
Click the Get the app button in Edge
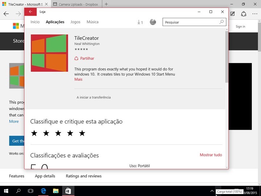click(x=17, y=141)
